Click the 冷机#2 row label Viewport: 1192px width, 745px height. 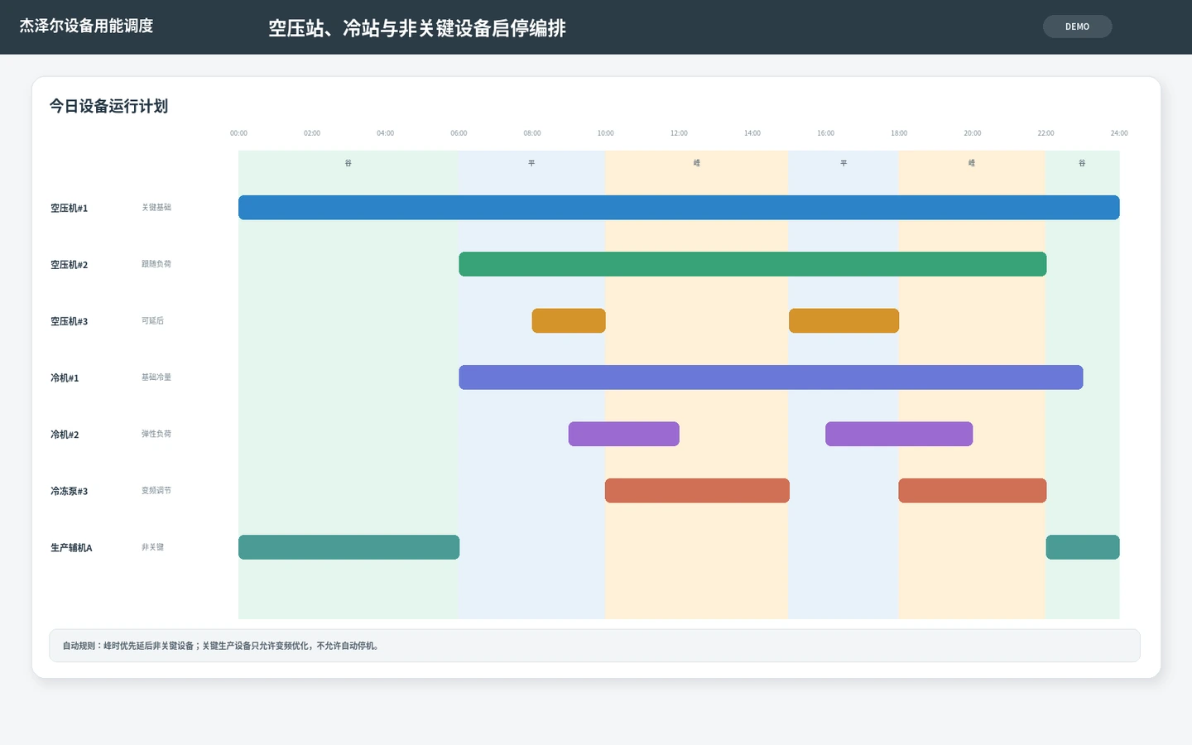click(65, 435)
